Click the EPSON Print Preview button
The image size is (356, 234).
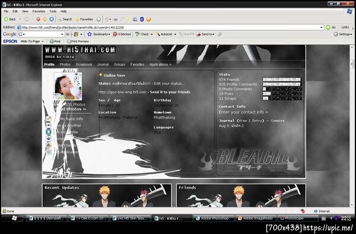coord(78,41)
